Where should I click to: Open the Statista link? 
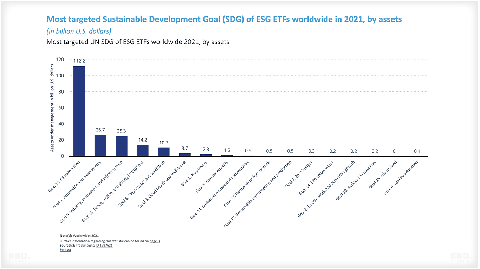click(65, 249)
